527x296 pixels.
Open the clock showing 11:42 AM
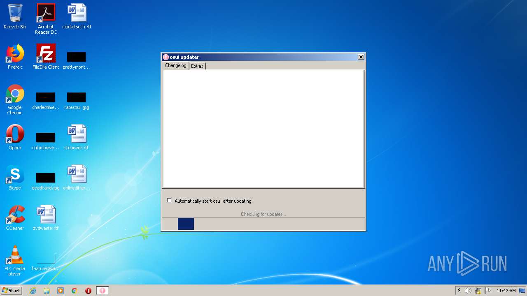(506, 291)
